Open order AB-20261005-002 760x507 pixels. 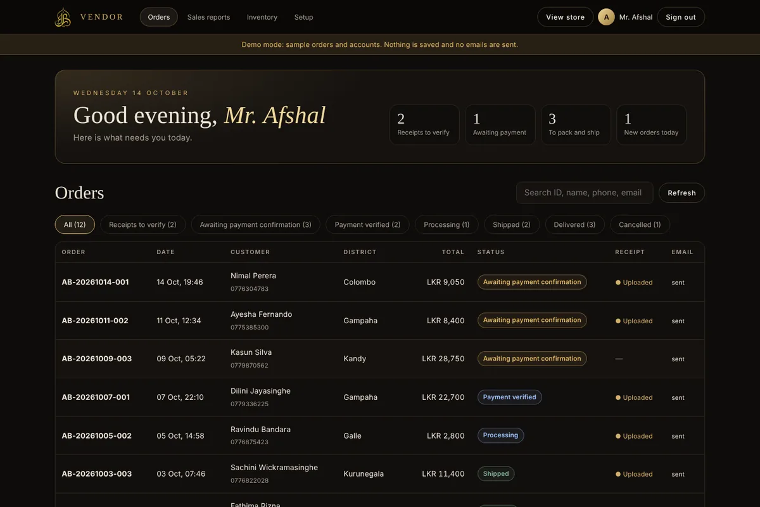(x=97, y=436)
